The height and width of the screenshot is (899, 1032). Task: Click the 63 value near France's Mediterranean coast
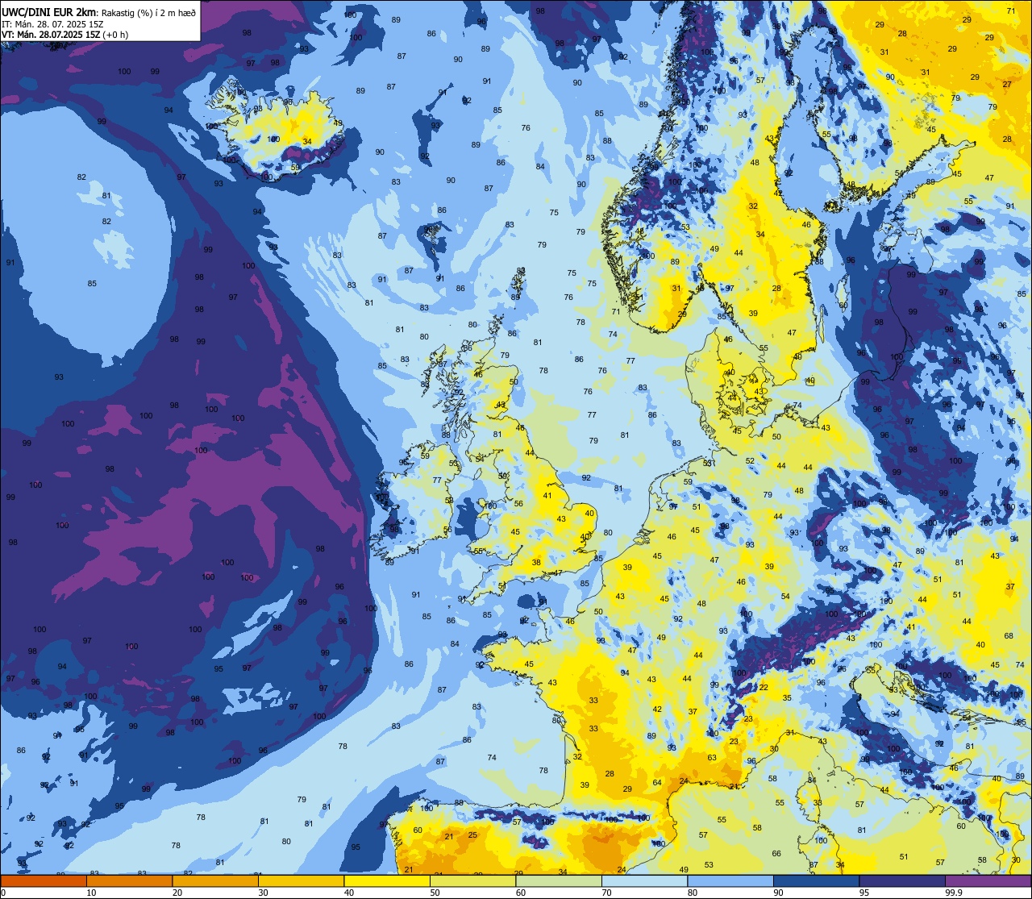[x=712, y=758]
